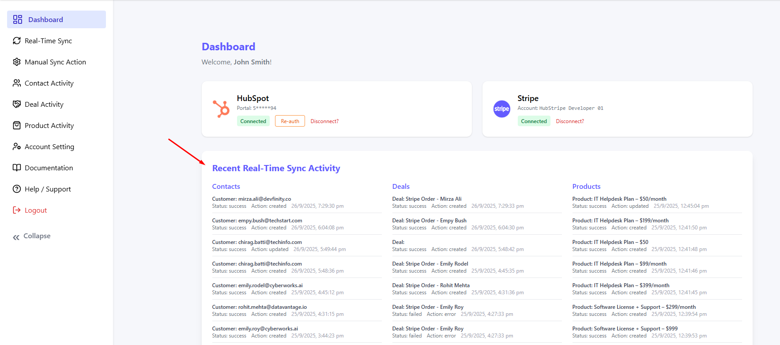Click the Real-Time Sync refresh icon
This screenshot has height=345, width=780.
pos(17,41)
